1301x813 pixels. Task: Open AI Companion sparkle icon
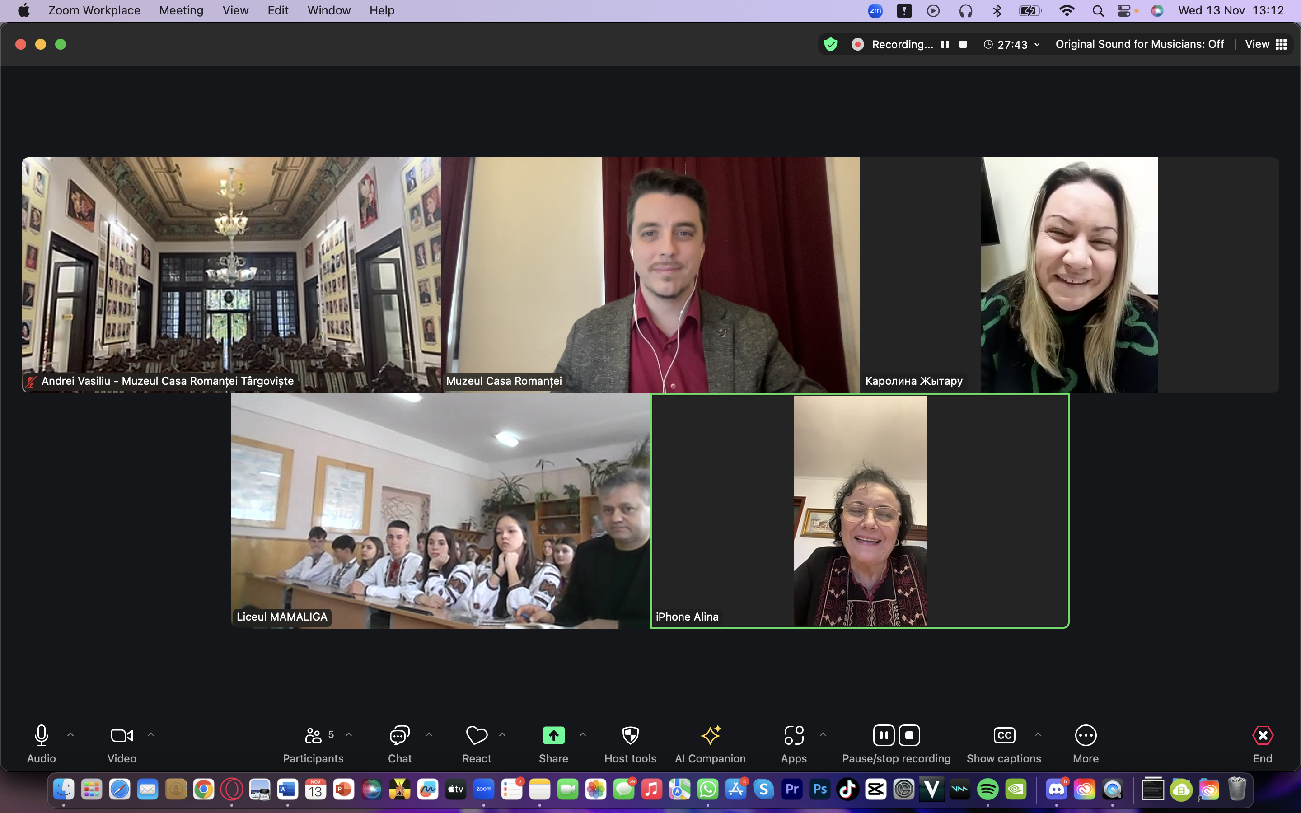click(710, 735)
